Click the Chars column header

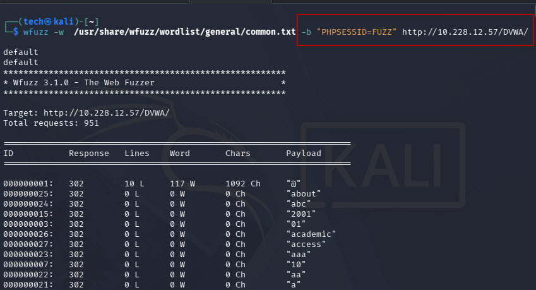point(237,154)
